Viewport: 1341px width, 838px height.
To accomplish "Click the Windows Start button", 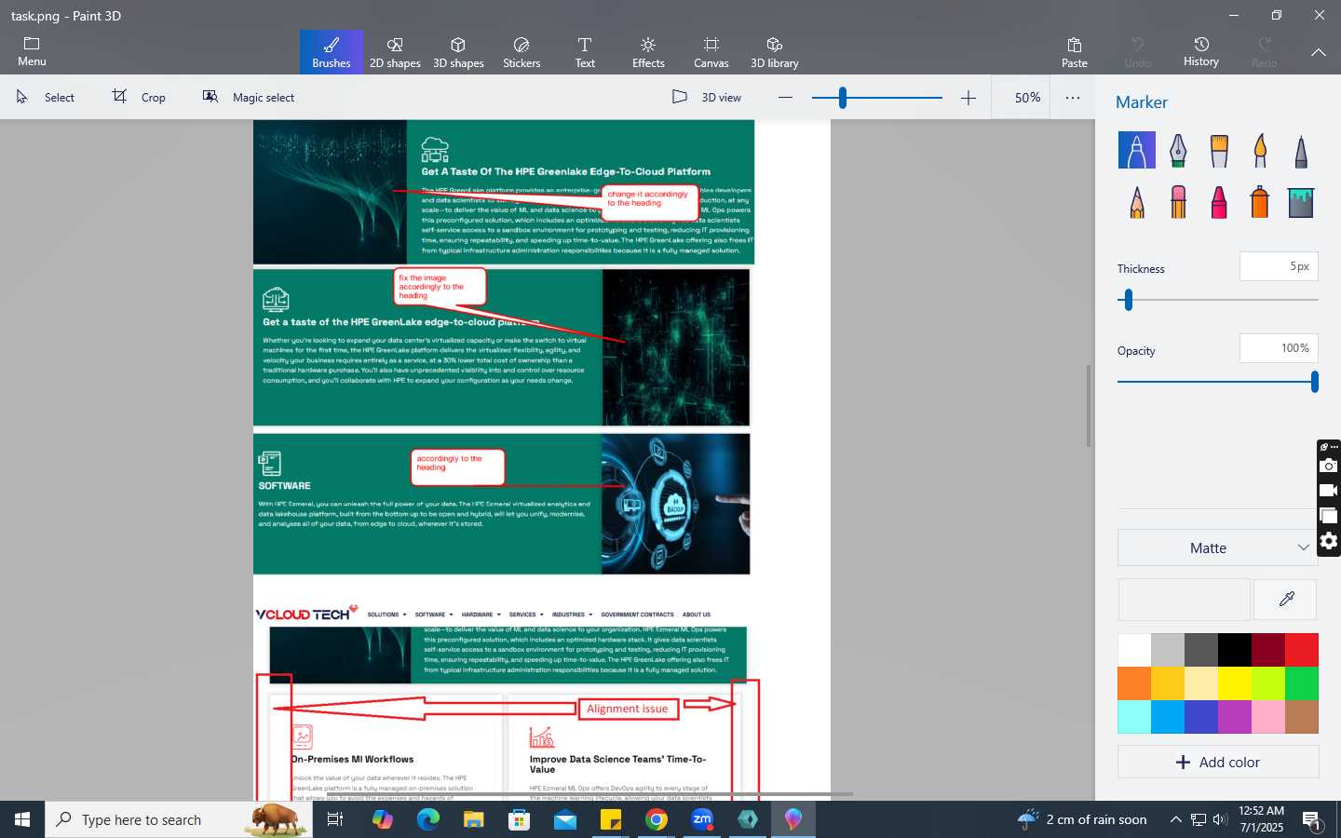I will click(x=22, y=819).
